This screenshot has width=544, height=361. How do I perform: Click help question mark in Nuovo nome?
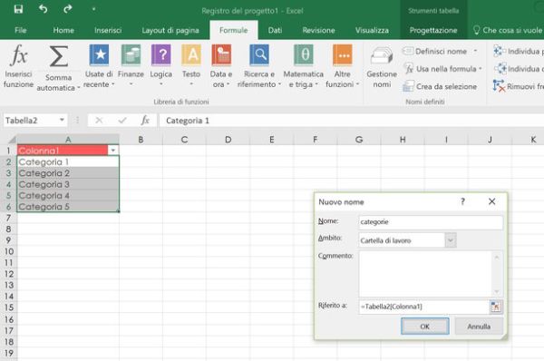tap(462, 201)
